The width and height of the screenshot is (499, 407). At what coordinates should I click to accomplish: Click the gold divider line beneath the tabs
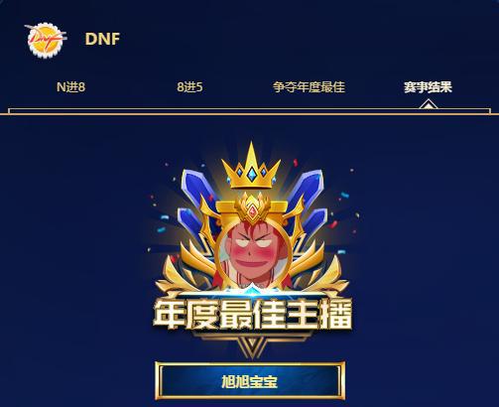249,114
